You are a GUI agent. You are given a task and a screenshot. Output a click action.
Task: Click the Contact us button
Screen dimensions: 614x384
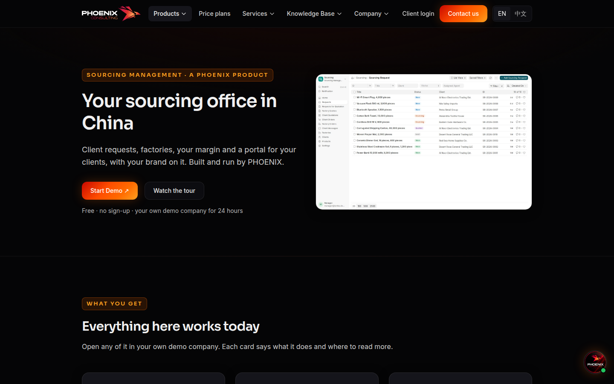tap(463, 14)
